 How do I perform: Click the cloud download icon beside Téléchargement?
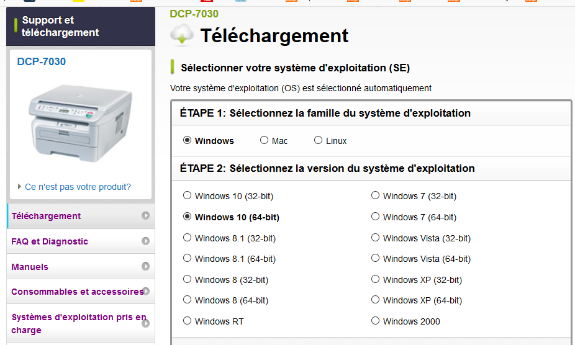pyautogui.click(x=182, y=35)
